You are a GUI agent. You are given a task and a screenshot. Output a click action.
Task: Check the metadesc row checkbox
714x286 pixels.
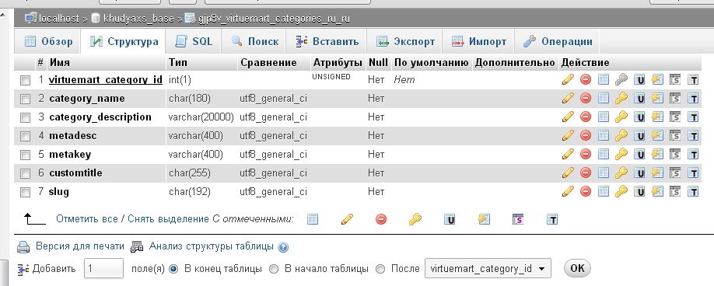tap(25, 137)
